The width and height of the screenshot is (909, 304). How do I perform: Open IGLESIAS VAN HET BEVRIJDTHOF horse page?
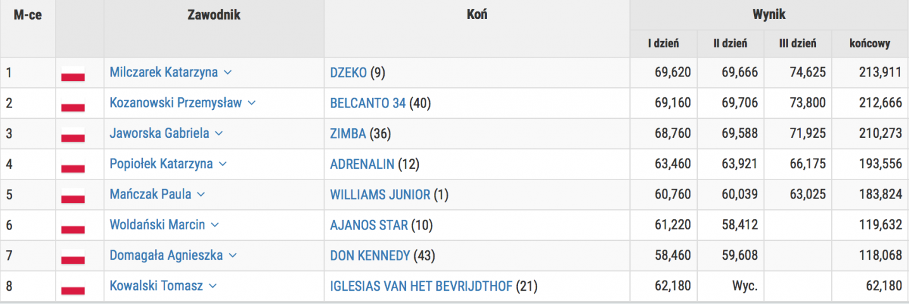coord(421,286)
